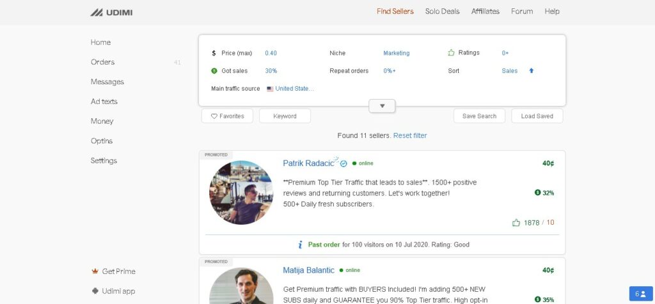The width and height of the screenshot is (655, 304).
Task: Open Settings in sidebar
Action: coord(104,160)
